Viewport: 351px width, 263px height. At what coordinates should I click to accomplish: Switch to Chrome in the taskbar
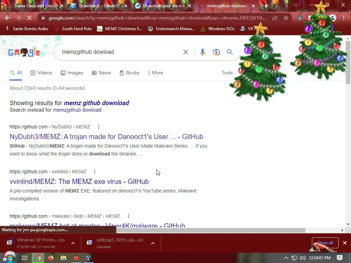[x=38, y=258]
